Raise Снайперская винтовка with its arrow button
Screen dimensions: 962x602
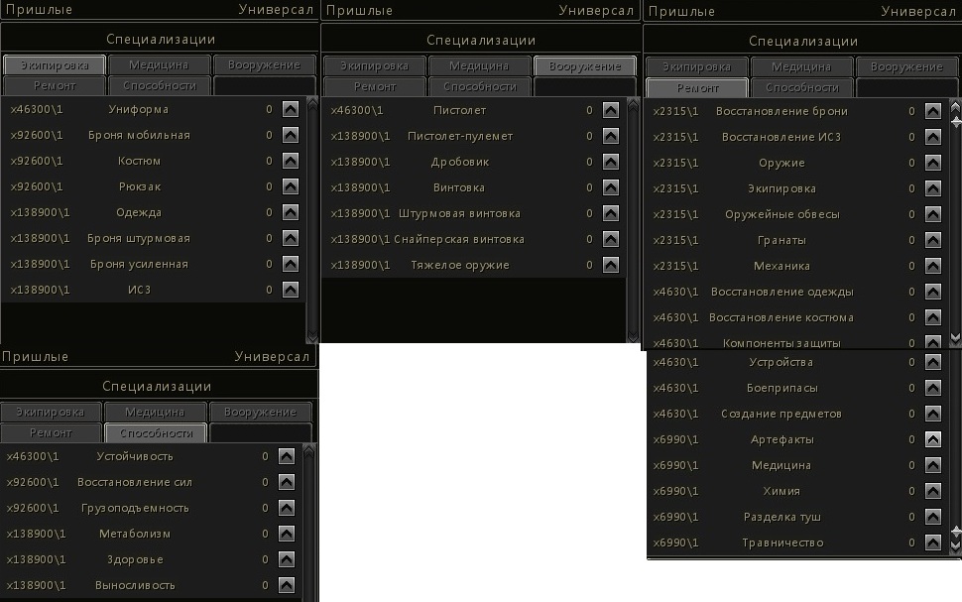click(x=610, y=239)
